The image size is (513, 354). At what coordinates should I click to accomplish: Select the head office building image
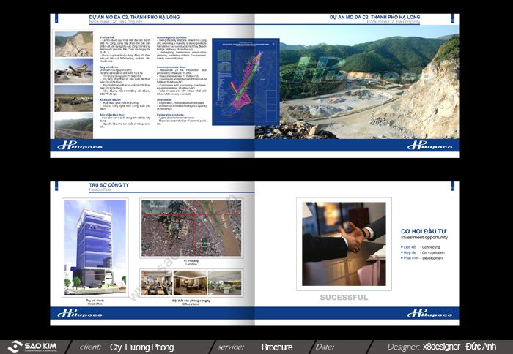84,247
